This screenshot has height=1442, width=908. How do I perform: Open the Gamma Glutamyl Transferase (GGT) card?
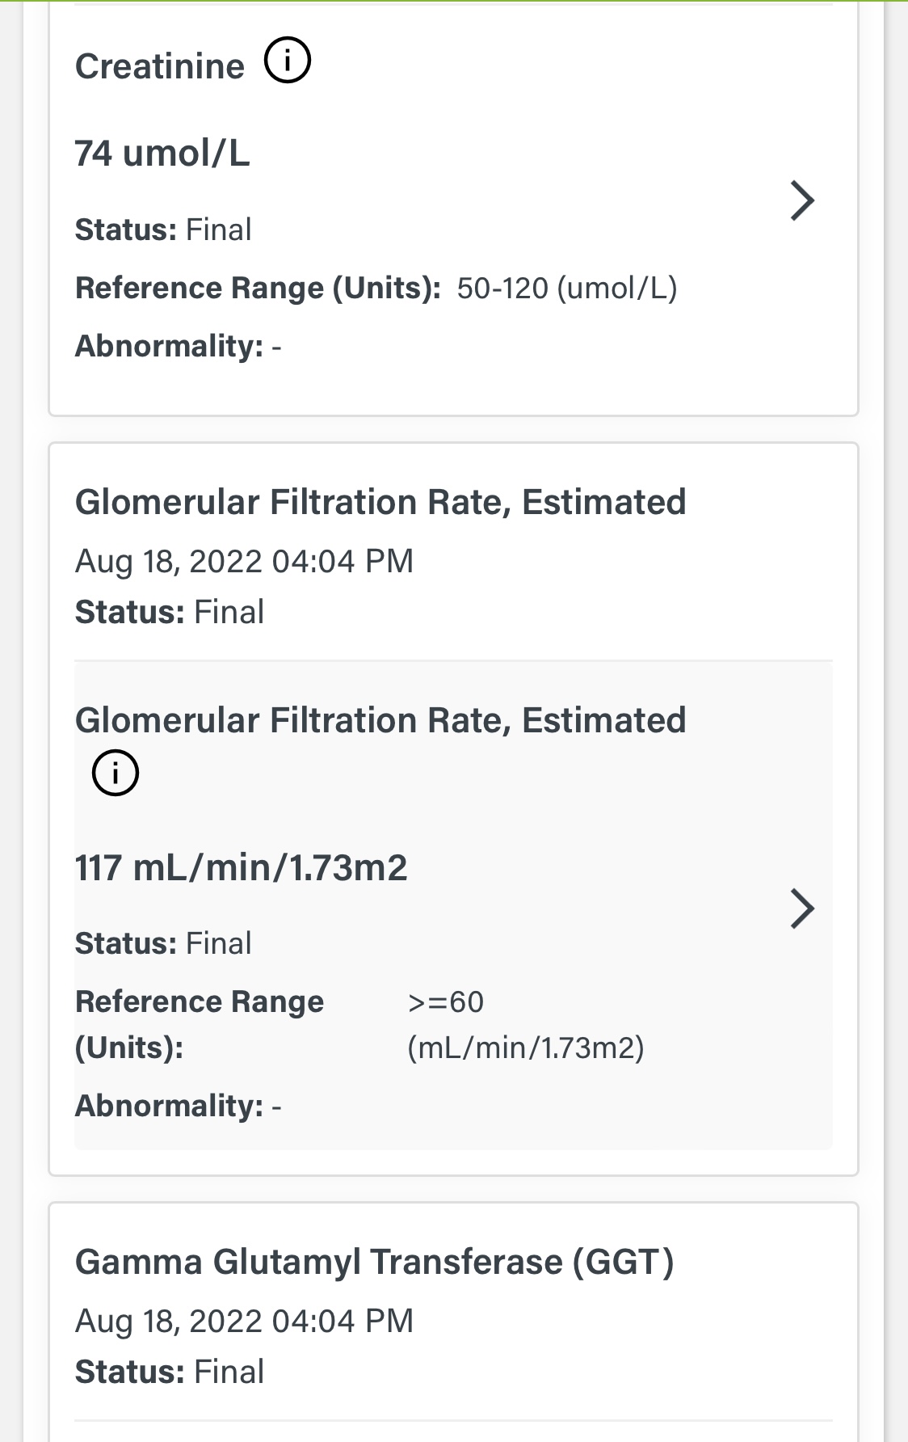pos(374,1262)
